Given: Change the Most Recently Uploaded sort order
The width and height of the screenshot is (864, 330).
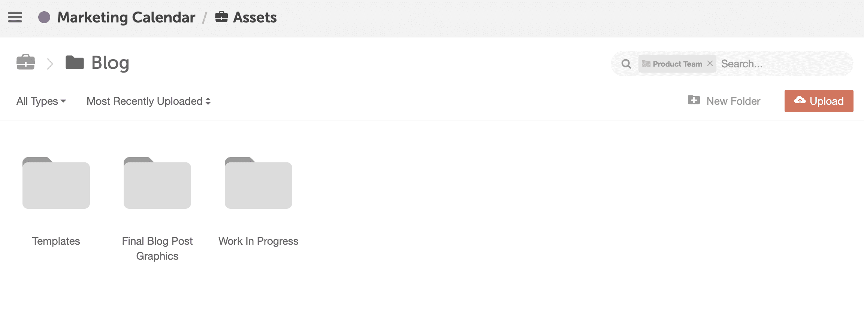Looking at the screenshot, I should click(148, 101).
